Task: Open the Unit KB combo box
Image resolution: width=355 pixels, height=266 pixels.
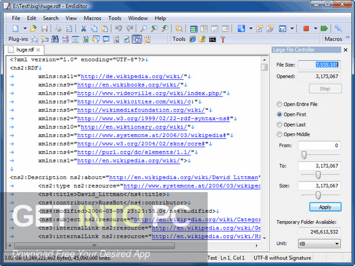Action: (x=319, y=244)
